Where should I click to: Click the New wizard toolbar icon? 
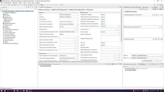point(2,5)
